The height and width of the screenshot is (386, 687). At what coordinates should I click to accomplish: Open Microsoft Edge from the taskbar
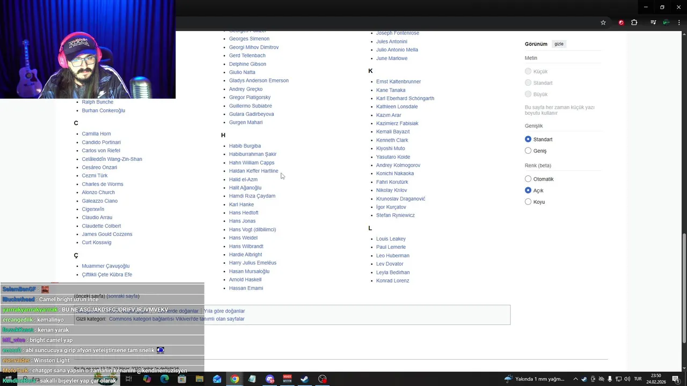point(164,379)
